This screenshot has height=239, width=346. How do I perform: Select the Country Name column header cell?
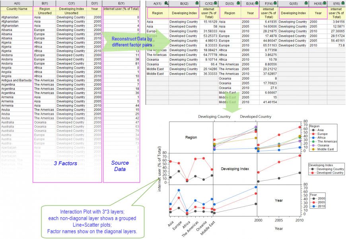[x=17, y=8]
